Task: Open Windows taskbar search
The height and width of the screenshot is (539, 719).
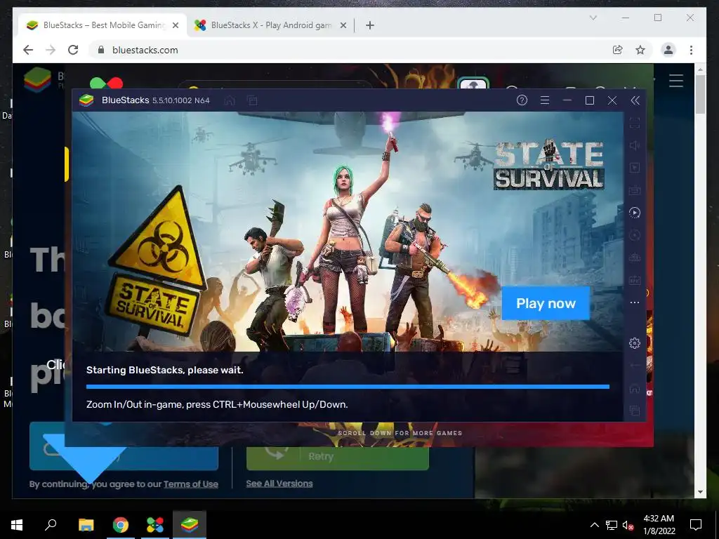Action: click(51, 525)
